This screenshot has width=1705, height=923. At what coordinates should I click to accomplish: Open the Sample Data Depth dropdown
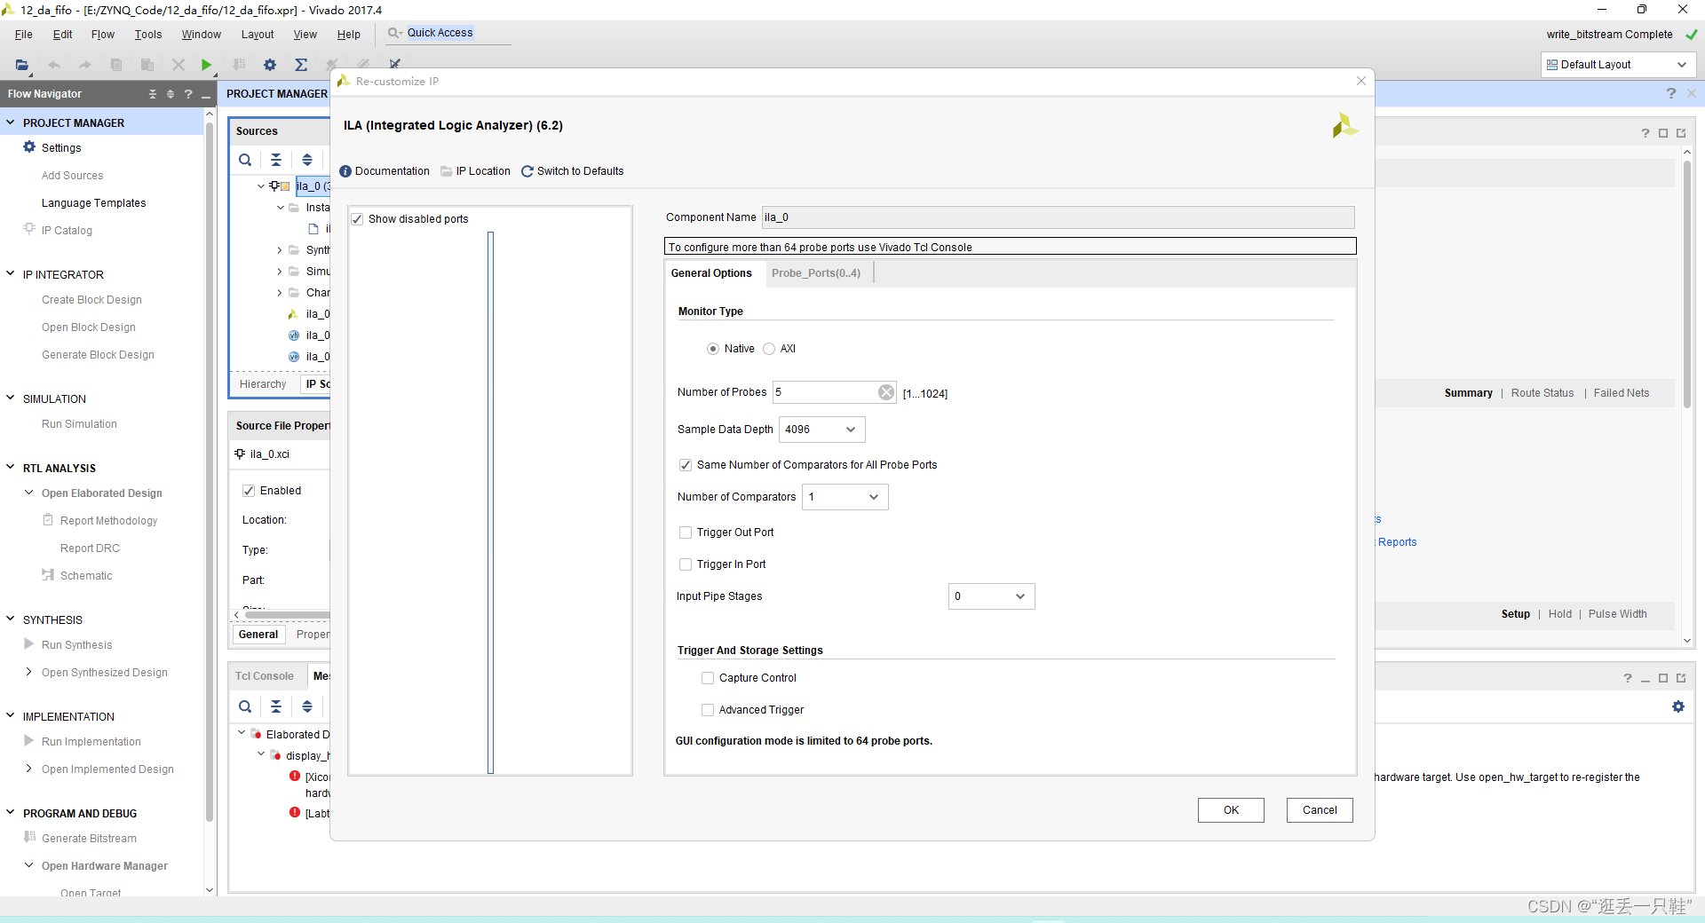(x=821, y=430)
